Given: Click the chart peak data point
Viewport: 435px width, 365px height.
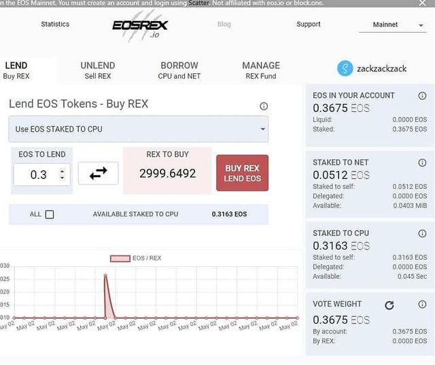Looking at the screenshot, I should (x=105, y=275).
